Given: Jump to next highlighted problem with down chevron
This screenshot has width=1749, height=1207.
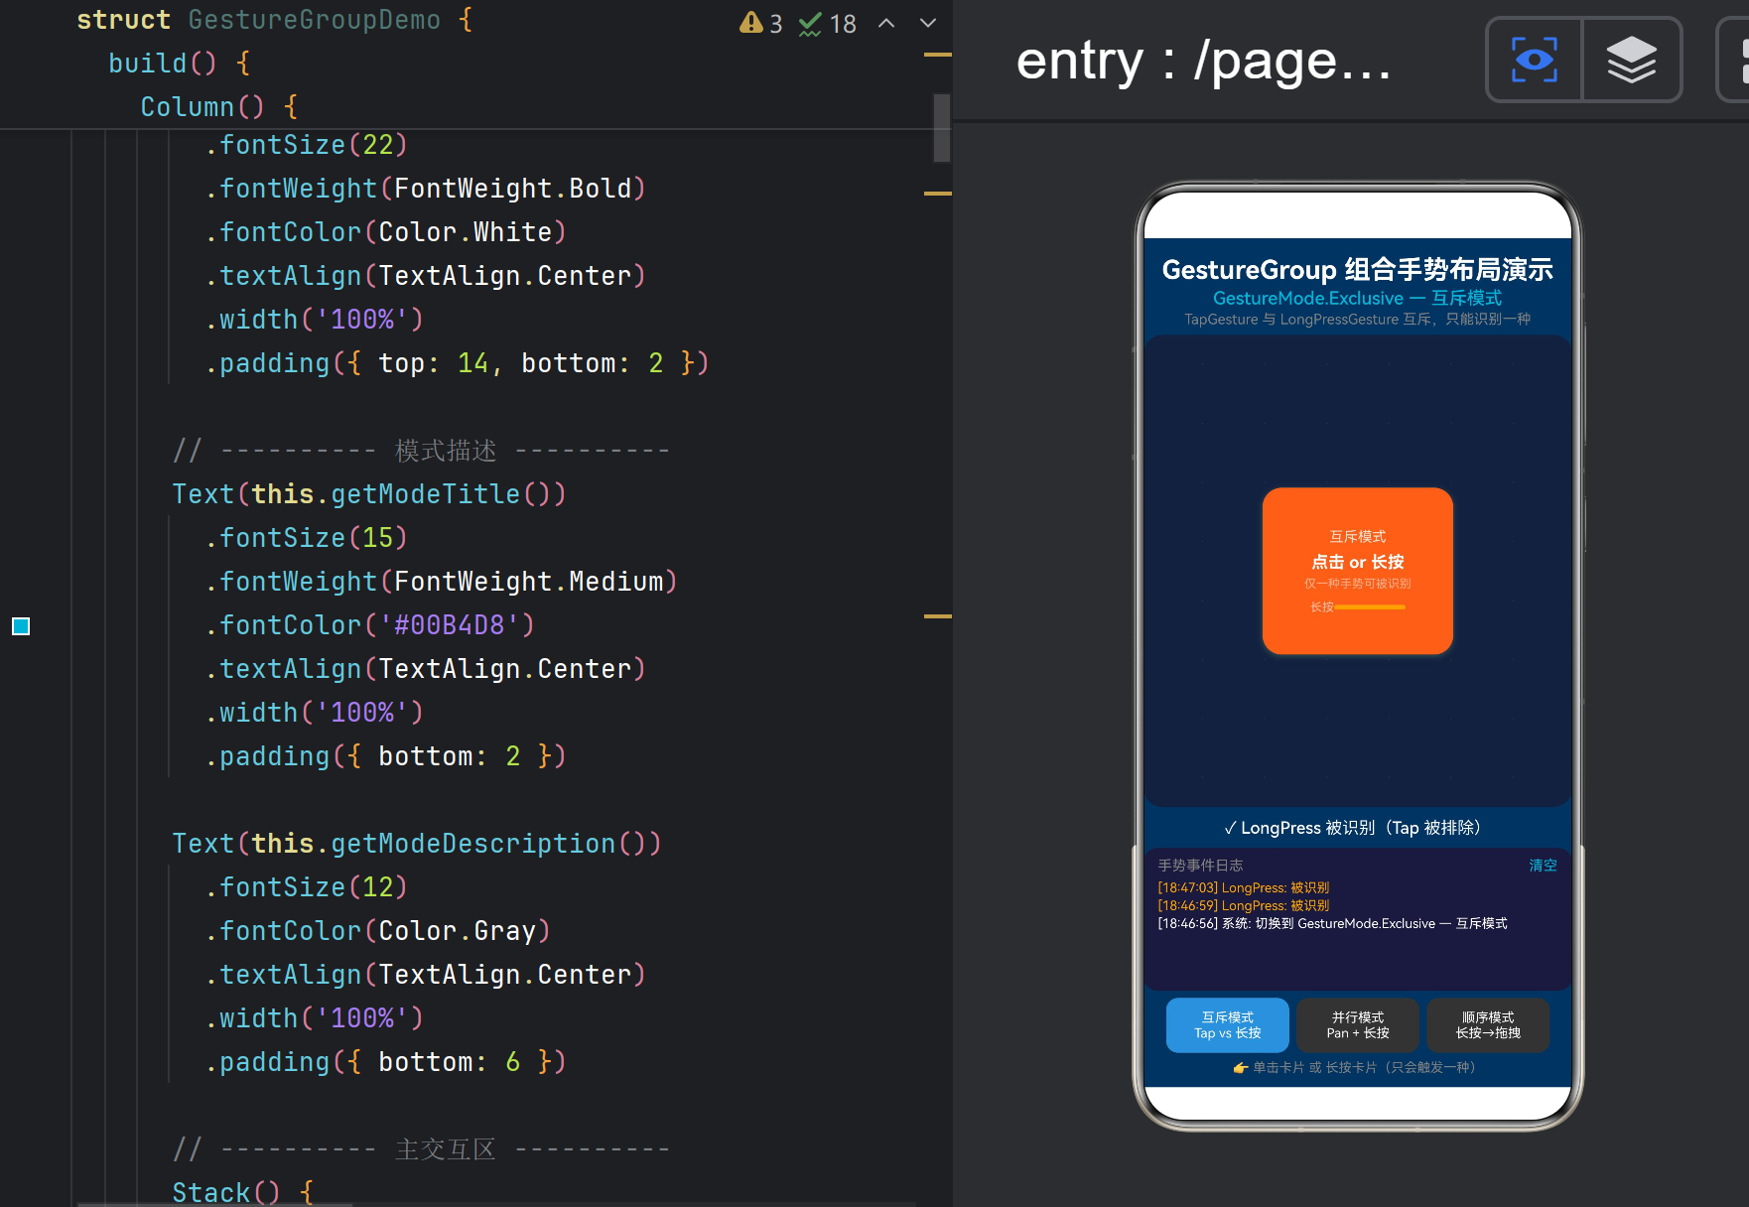Looking at the screenshot, I should coord(928,23).
